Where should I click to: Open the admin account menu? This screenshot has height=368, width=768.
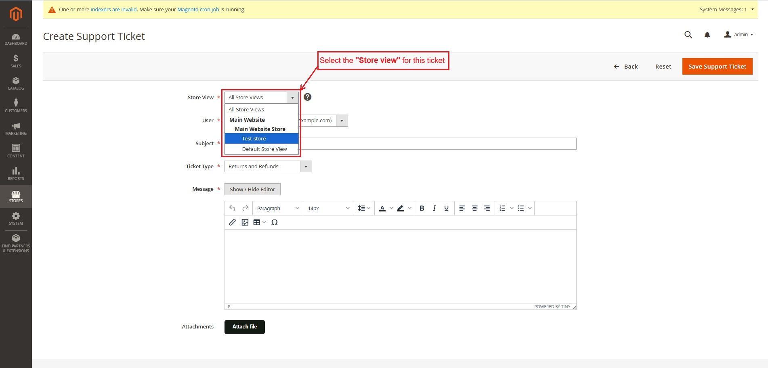point(739,35)
